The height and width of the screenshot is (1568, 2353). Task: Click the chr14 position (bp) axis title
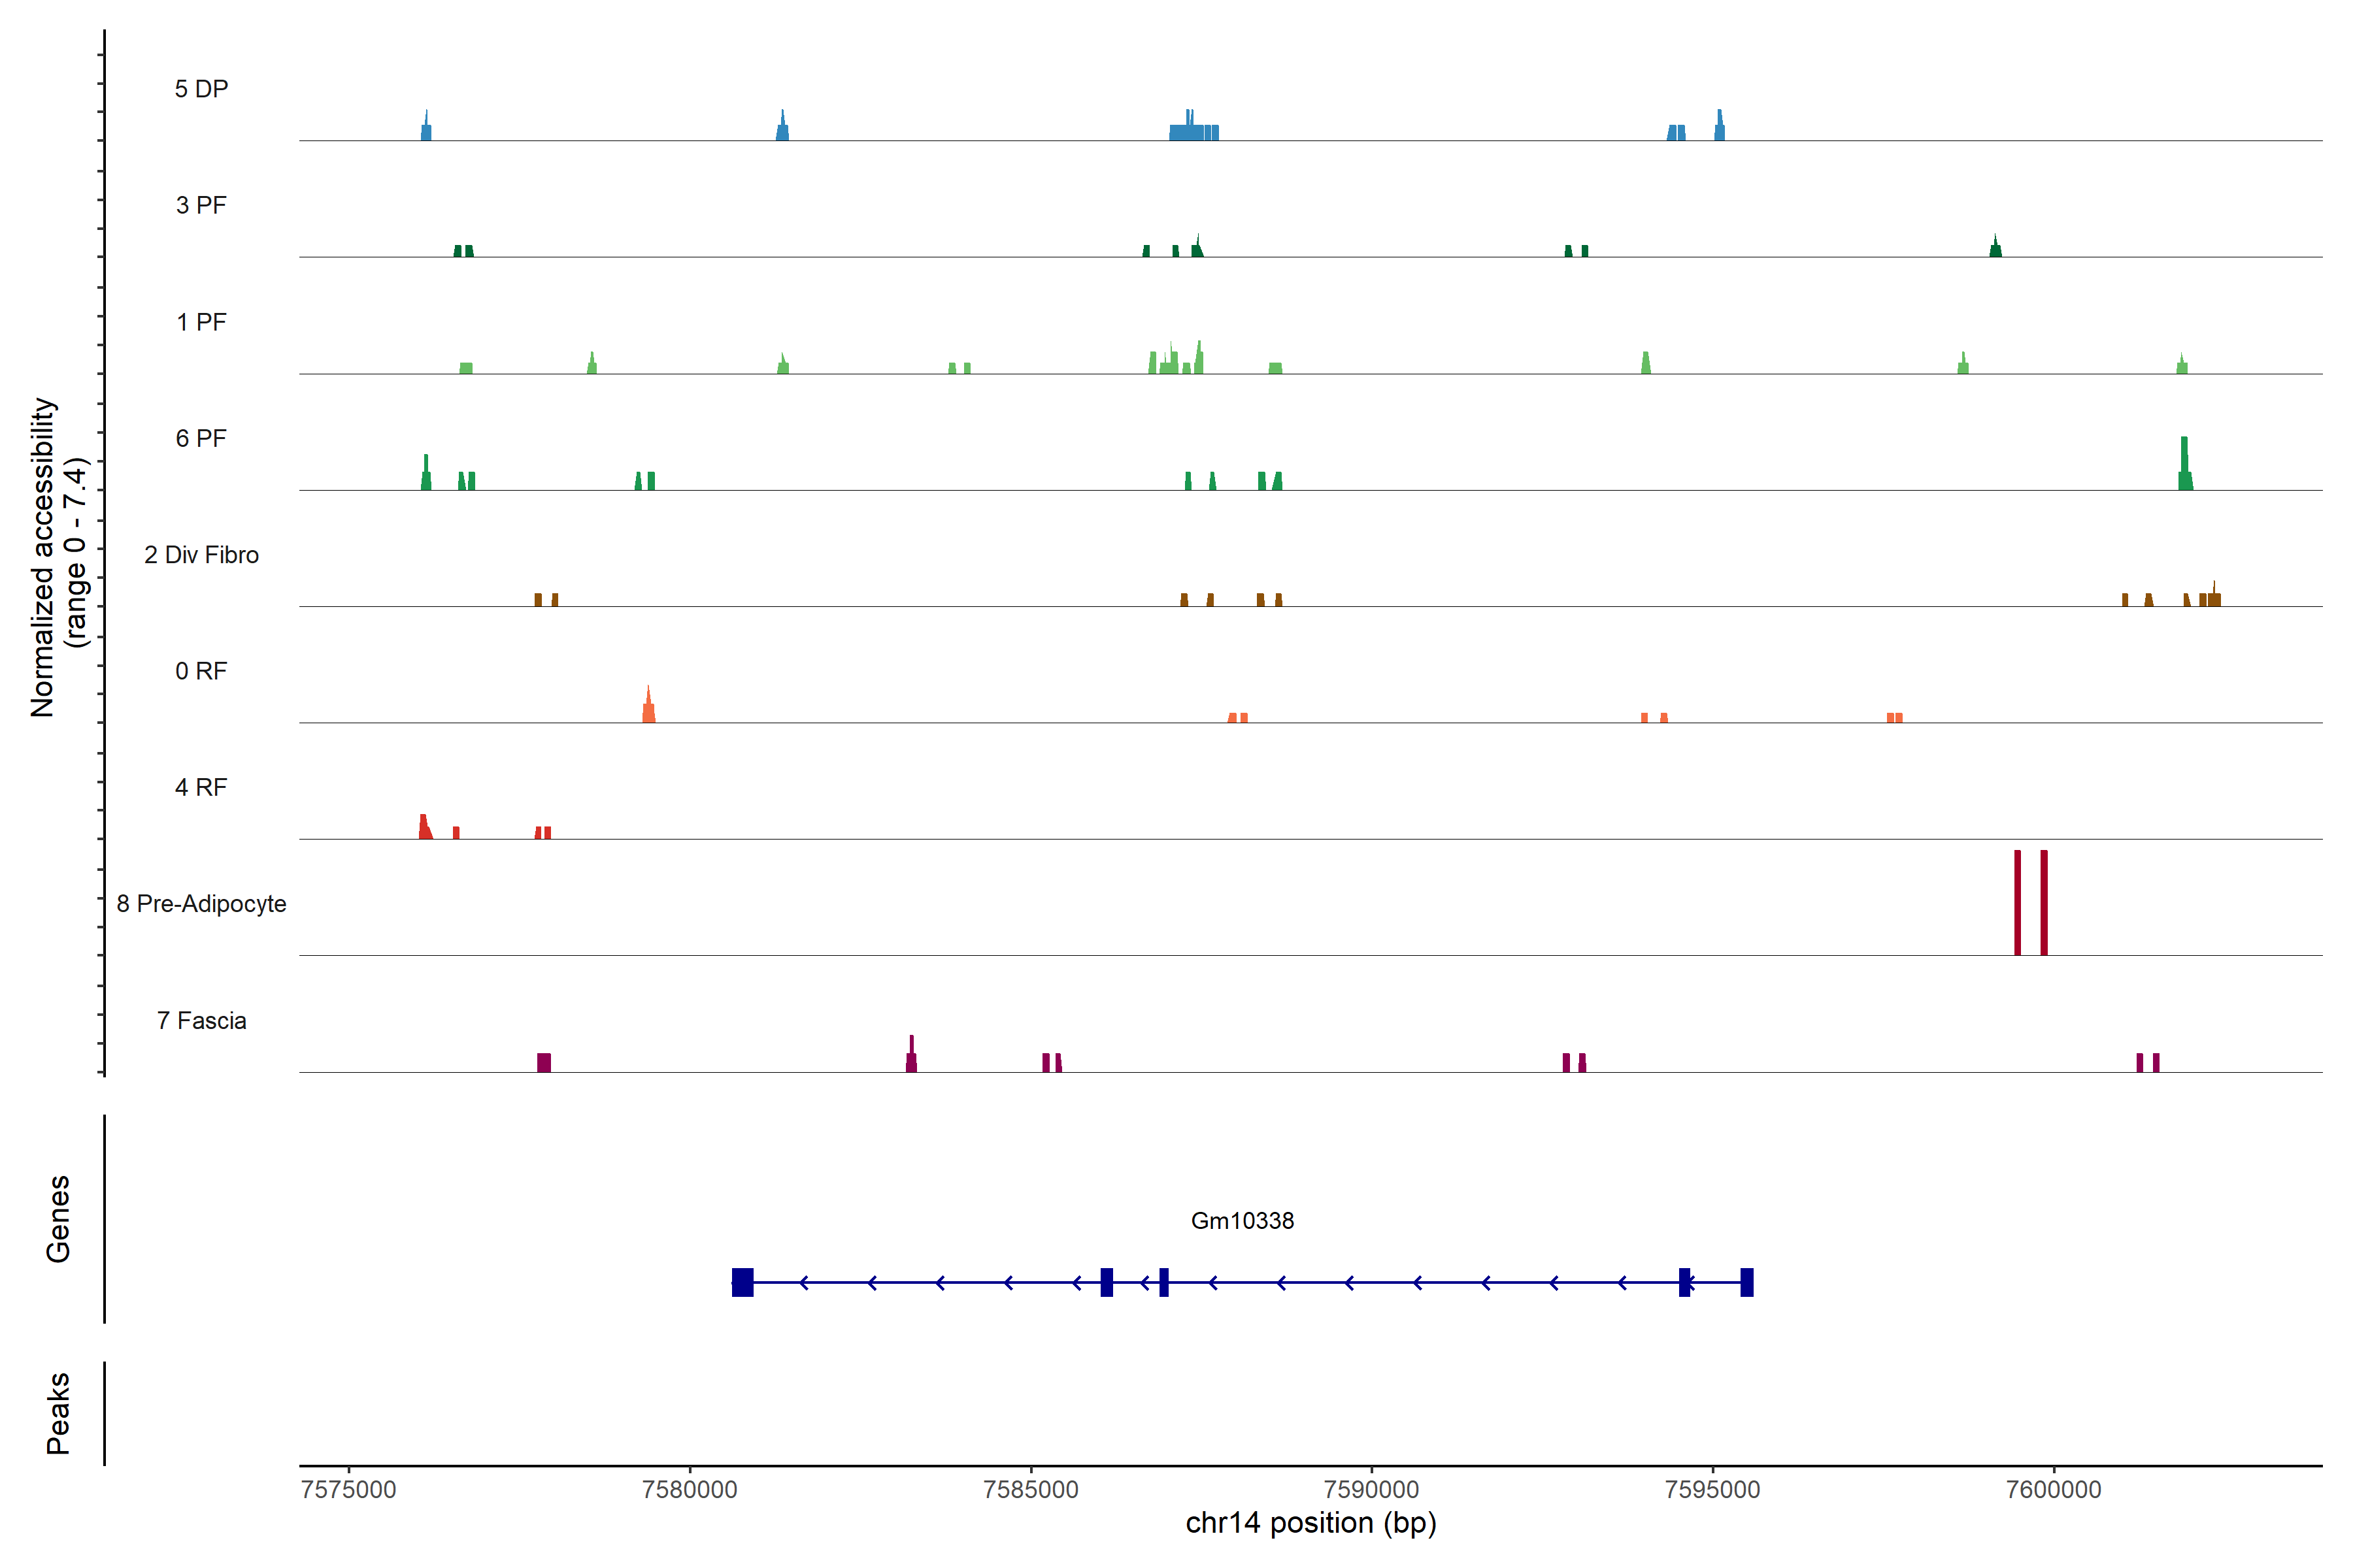(1310, 1523)
